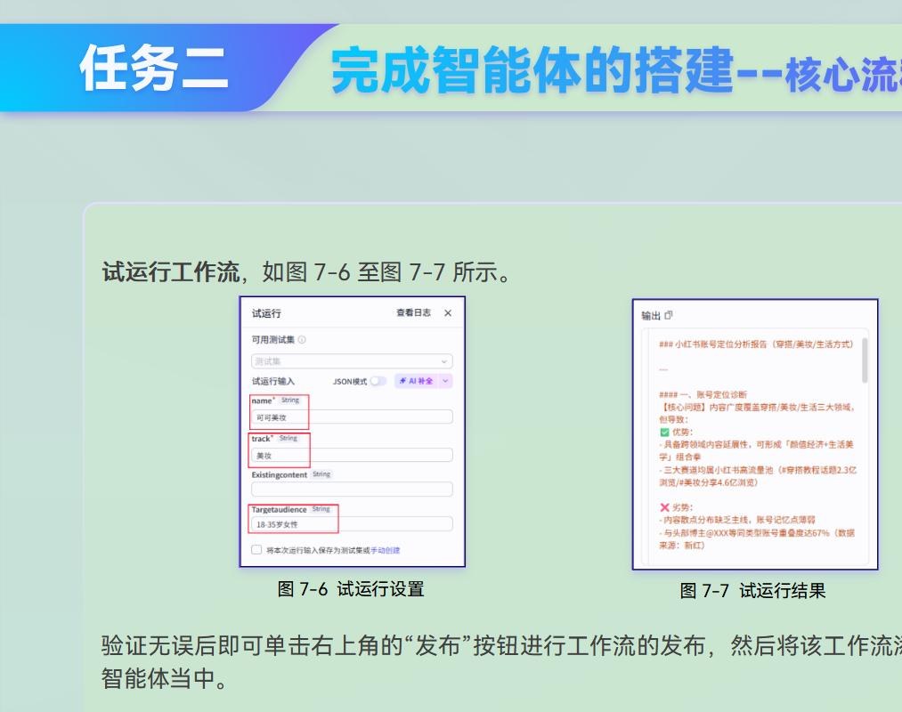Image resolution: width=902 pixels, height=712 pixels.
Task: Click the Targetaudience field with 18-35岁女性
Action: [x=352, y=524]
